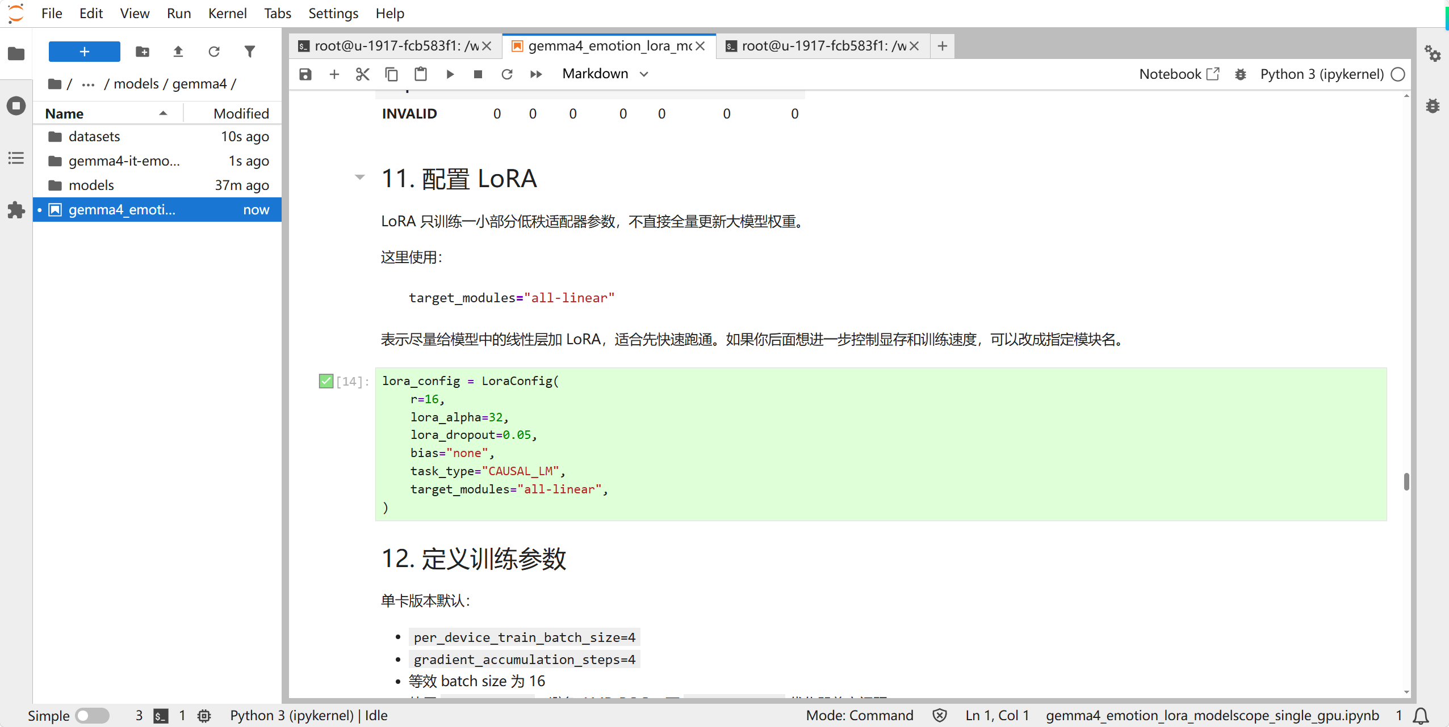Switch to gemma4_emotion_lora notebook tab
1449x727 pixels.
click(609, 46)
